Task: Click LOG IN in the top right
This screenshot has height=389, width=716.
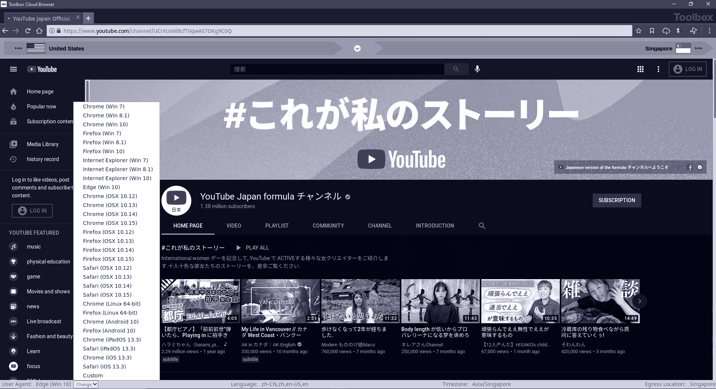Action: click(x=688, y=69)
